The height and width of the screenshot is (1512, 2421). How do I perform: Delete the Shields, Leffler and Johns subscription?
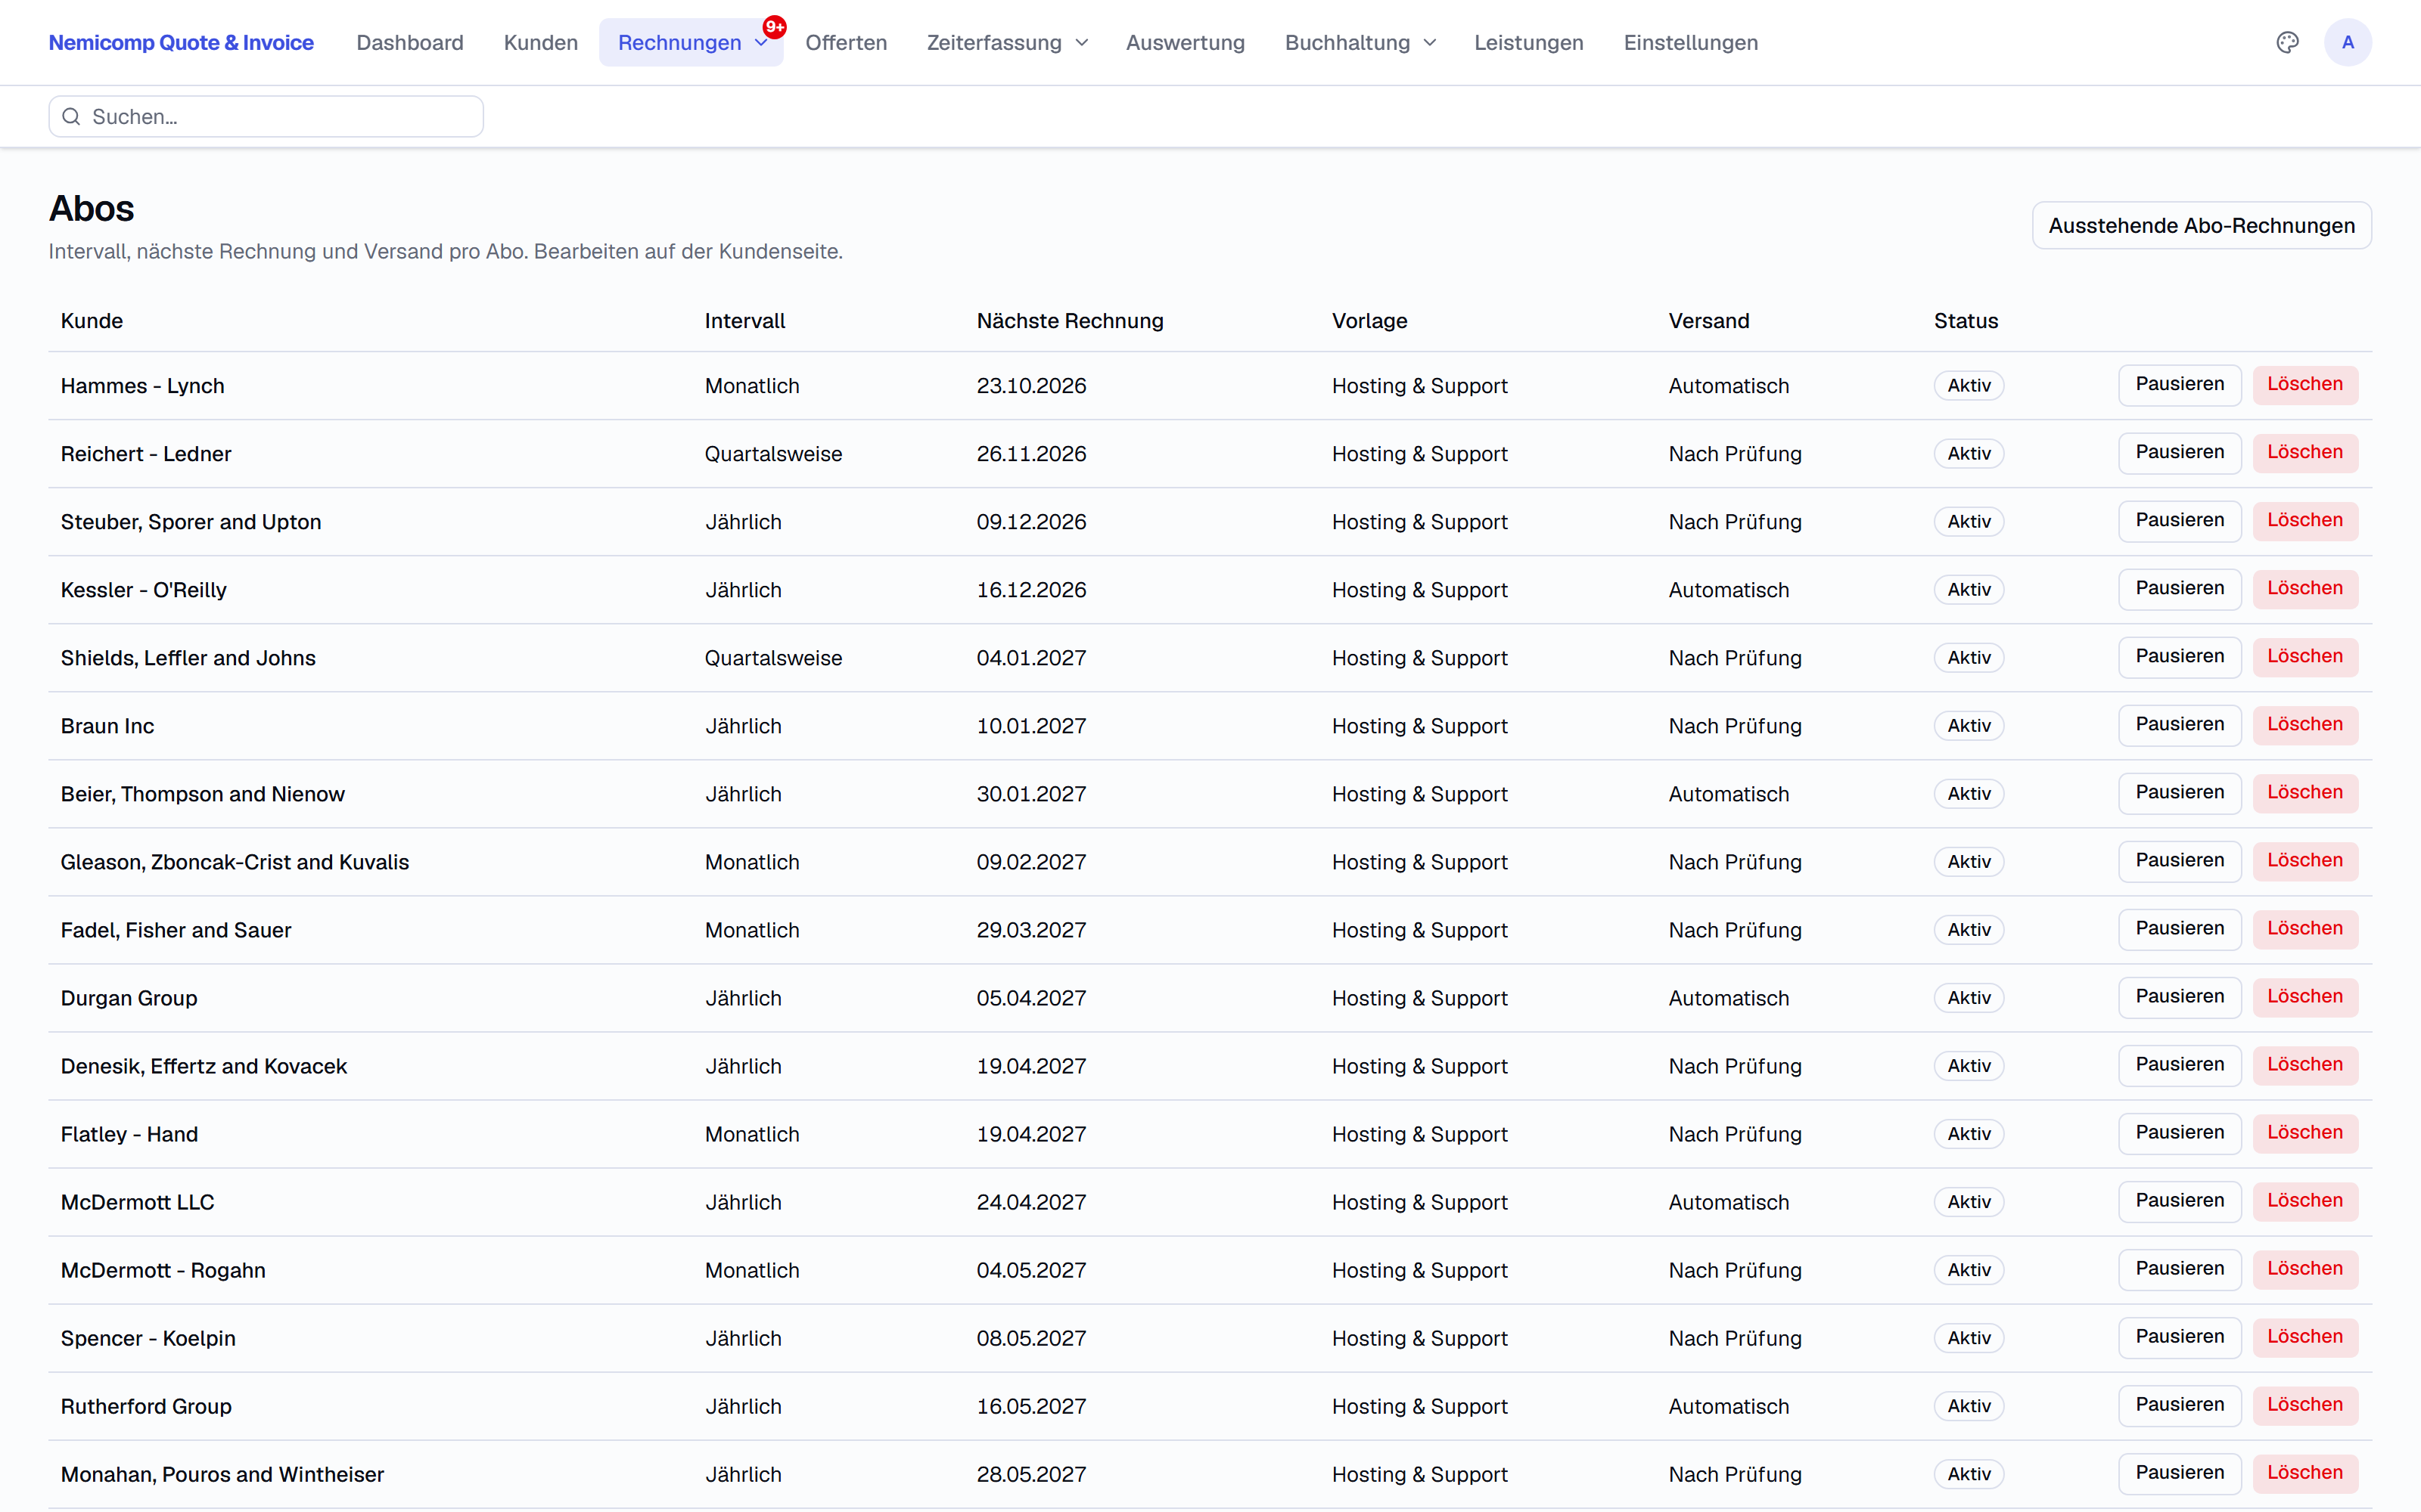point(2305,657)
